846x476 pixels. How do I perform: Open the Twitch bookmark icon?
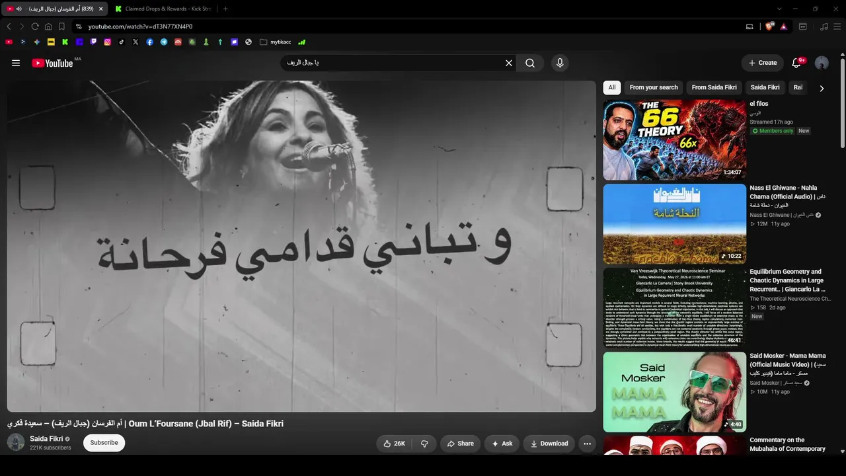(x=93, y=42)
